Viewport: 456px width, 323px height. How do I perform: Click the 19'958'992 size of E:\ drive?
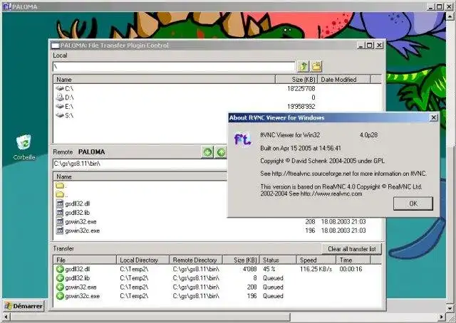click(301, 106)
